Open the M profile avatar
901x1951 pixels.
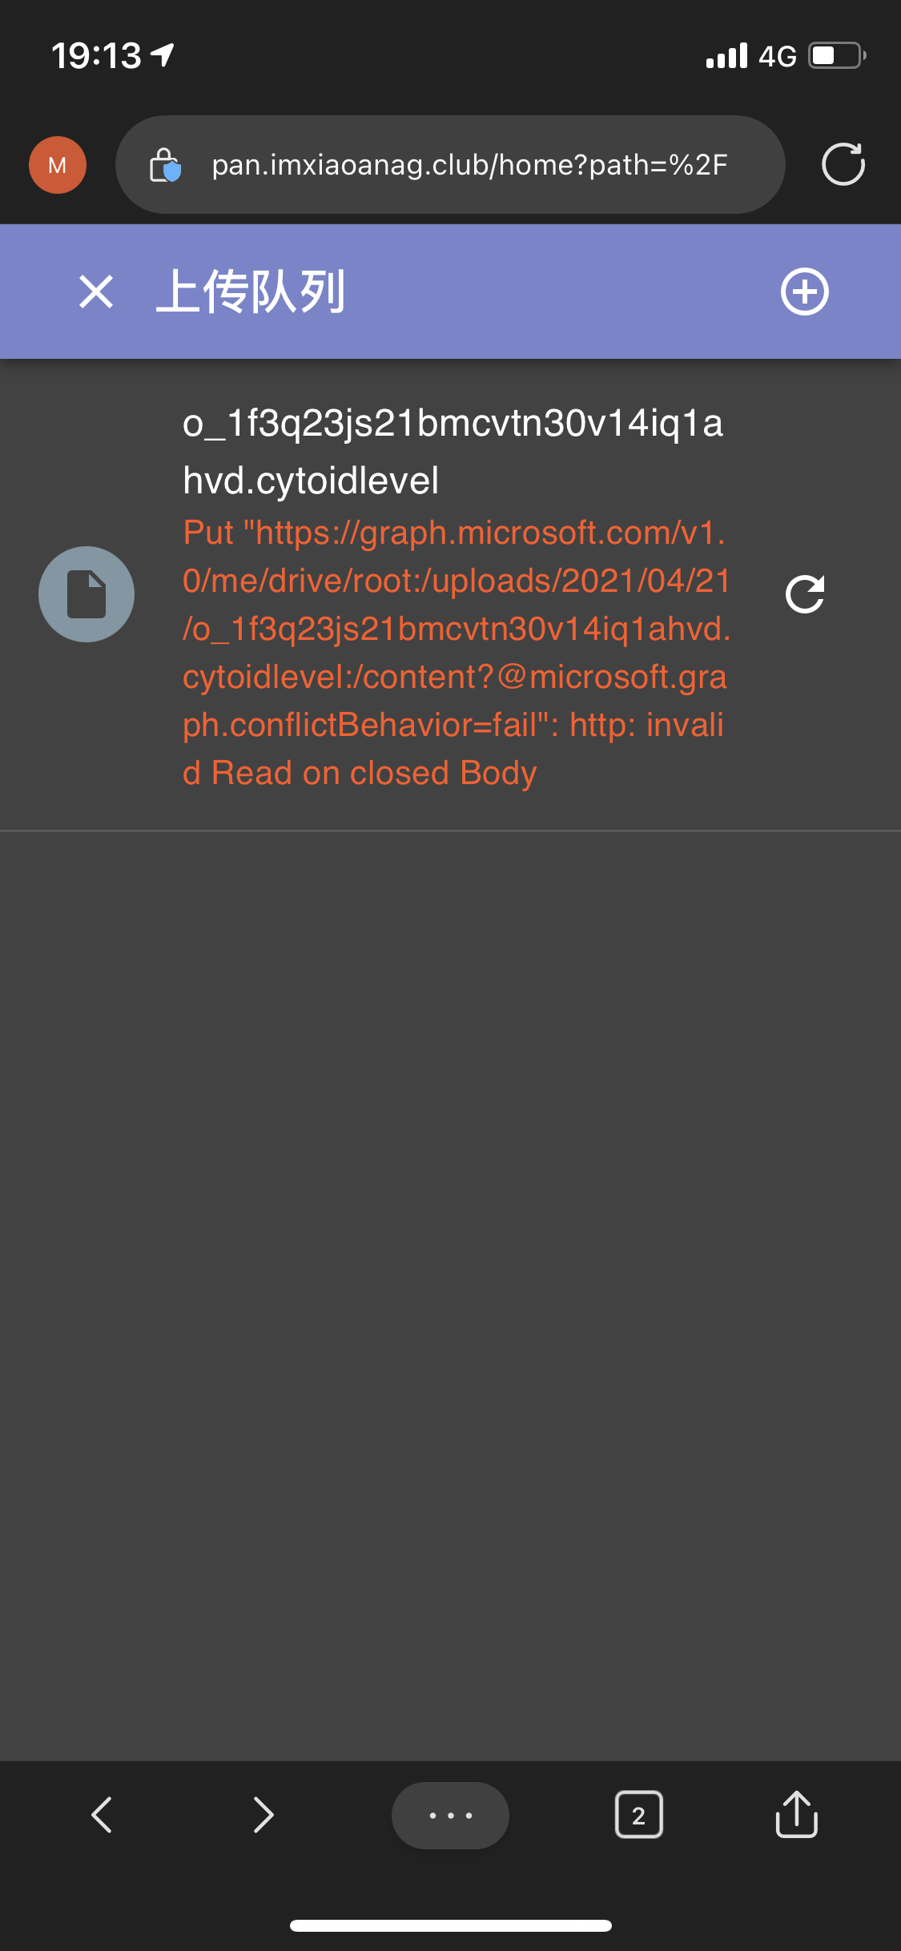[58, 165]
